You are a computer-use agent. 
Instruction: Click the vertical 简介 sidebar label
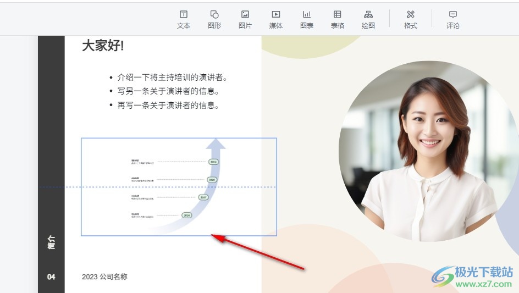point(51,242)
